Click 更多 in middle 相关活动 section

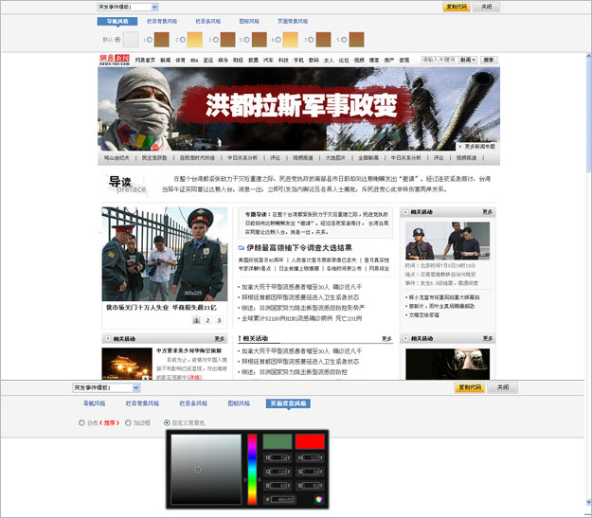pos(386,339)
